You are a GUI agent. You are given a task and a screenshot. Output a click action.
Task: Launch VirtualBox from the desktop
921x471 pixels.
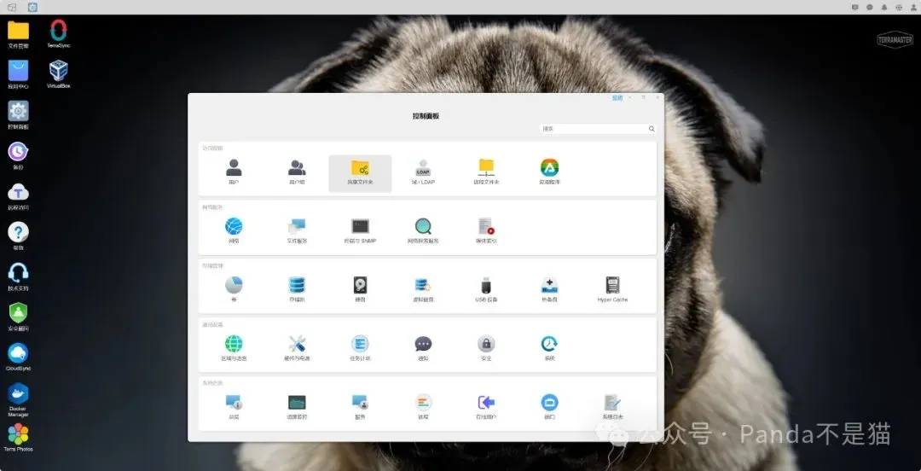click(58, 74)
